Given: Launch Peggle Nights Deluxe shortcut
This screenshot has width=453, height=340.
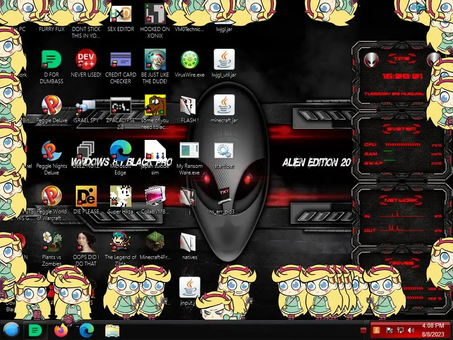Looking at the screenshot, I should pos(51,151).
